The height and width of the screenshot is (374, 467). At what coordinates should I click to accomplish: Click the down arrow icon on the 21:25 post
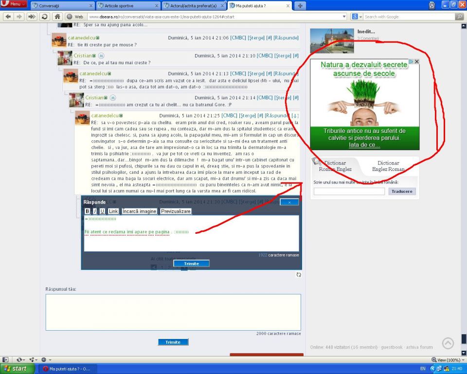pyautogui.click(x=295, y=116)
